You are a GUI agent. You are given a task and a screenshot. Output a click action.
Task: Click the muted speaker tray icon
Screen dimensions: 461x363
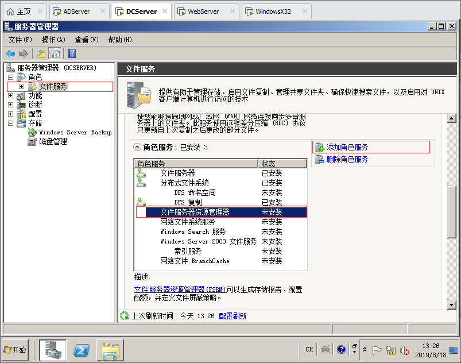405,350
